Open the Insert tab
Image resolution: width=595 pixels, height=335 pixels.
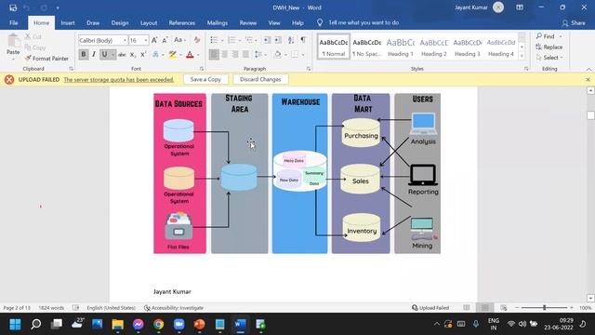point(68,22)
